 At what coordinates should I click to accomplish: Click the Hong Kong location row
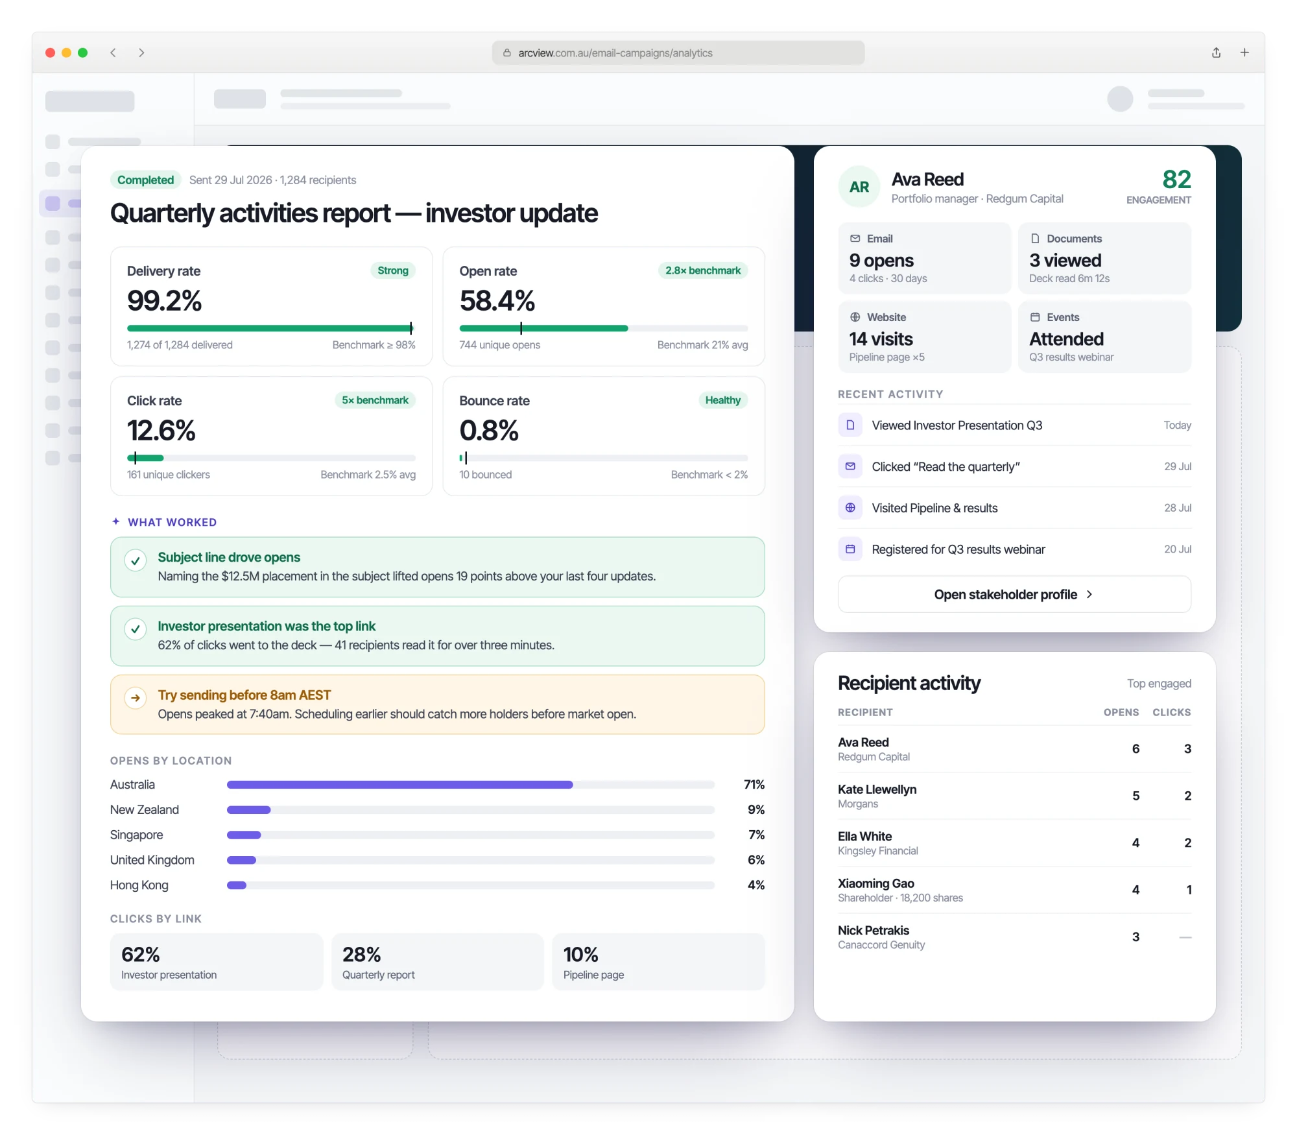438,885
